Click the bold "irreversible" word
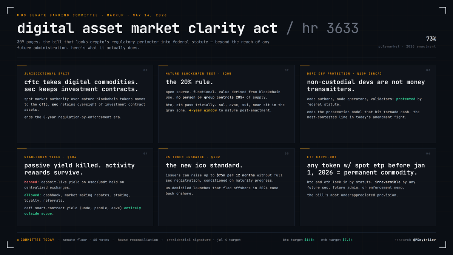Screen dimensions: 453x255 (388, 182)
